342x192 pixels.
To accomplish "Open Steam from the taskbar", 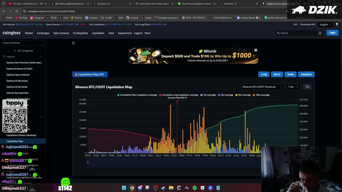I will (x=163, y=188).
